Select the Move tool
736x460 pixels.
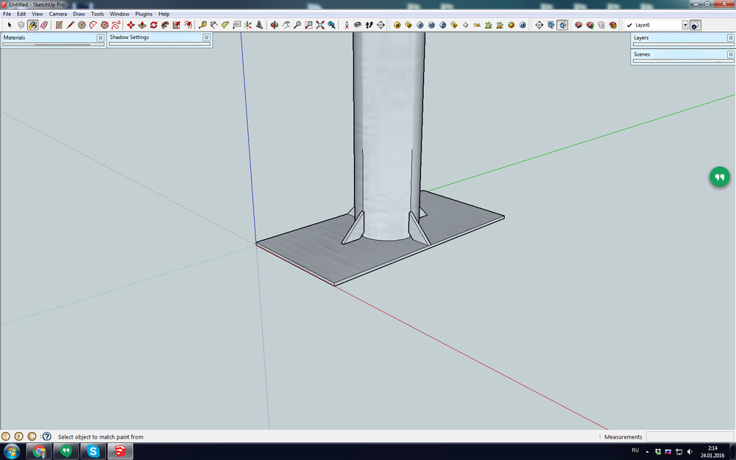coord(131,25)
